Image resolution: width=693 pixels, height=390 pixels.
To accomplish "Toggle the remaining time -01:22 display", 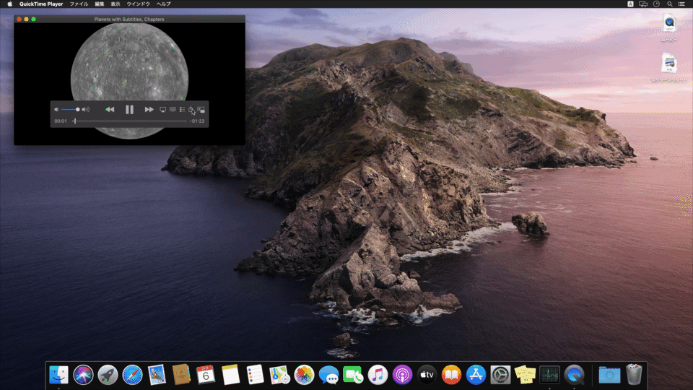I will click(x=197, y=121).
